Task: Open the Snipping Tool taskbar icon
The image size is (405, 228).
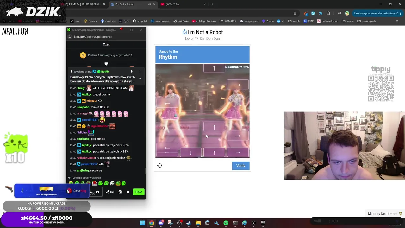Action: coord(170,223)
